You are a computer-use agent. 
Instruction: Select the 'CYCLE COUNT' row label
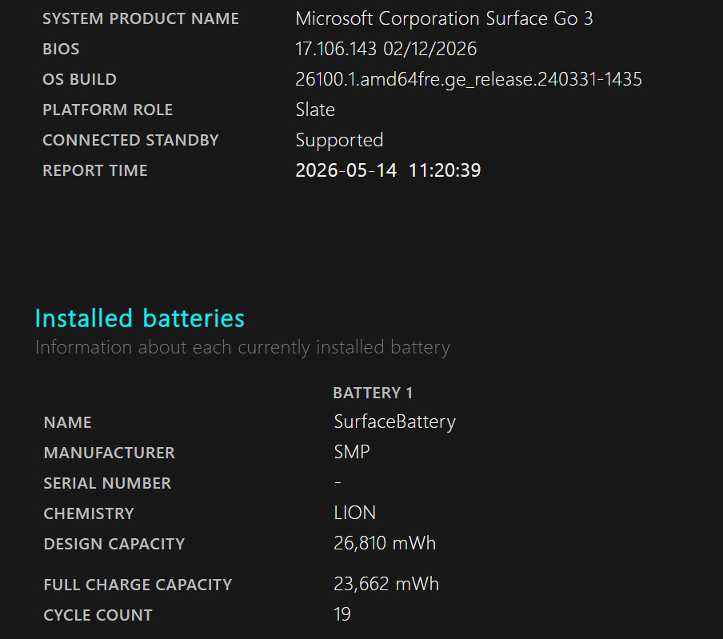(x=98, y=615)
